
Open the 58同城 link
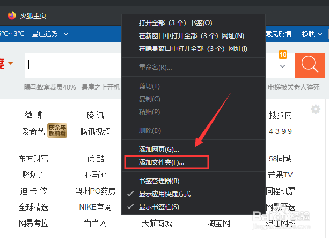point(280,159)
